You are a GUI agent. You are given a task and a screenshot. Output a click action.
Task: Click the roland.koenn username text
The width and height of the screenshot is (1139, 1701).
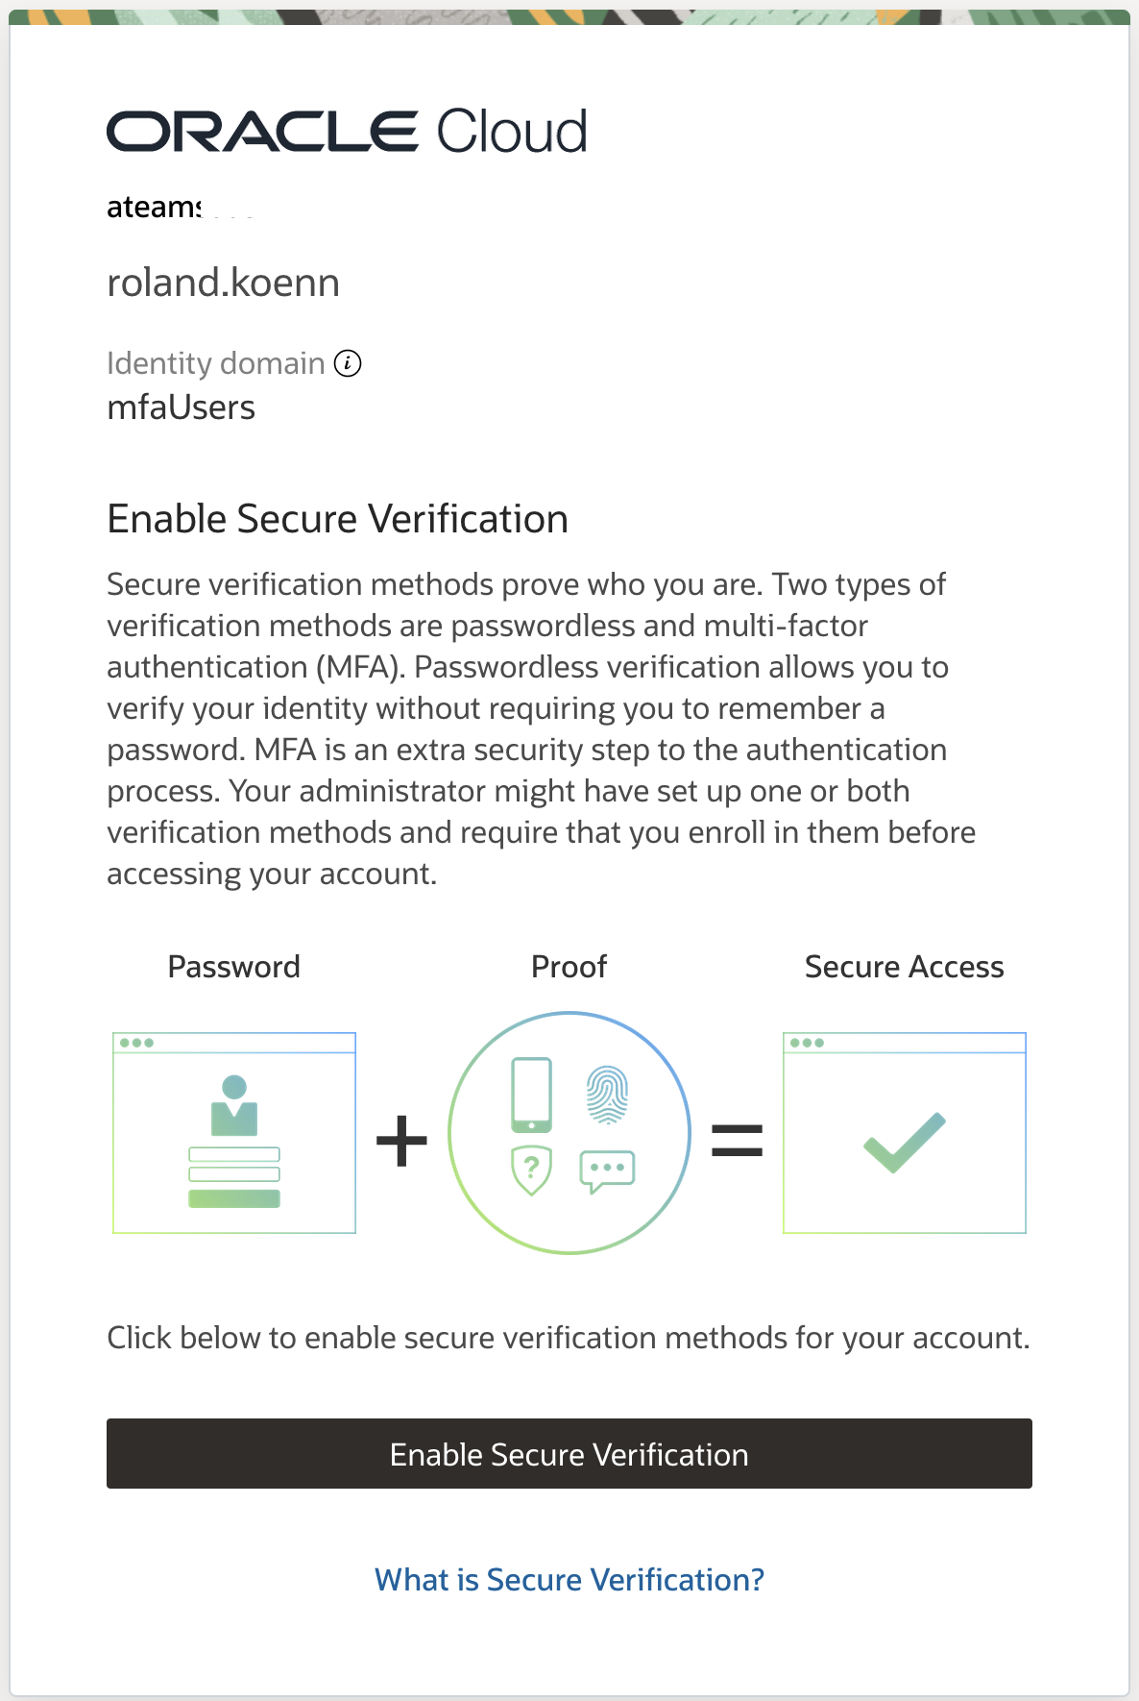coord(223,283)
